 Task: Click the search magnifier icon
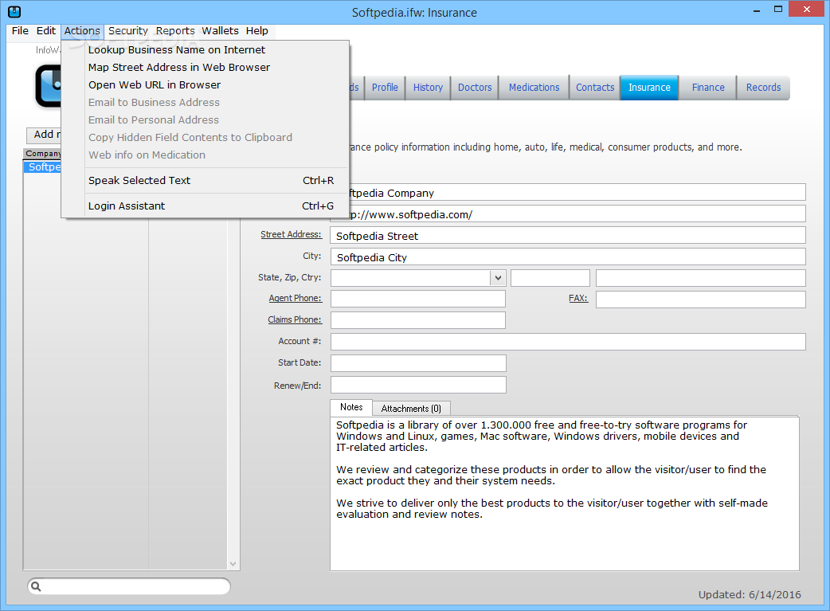pos(36,586)
